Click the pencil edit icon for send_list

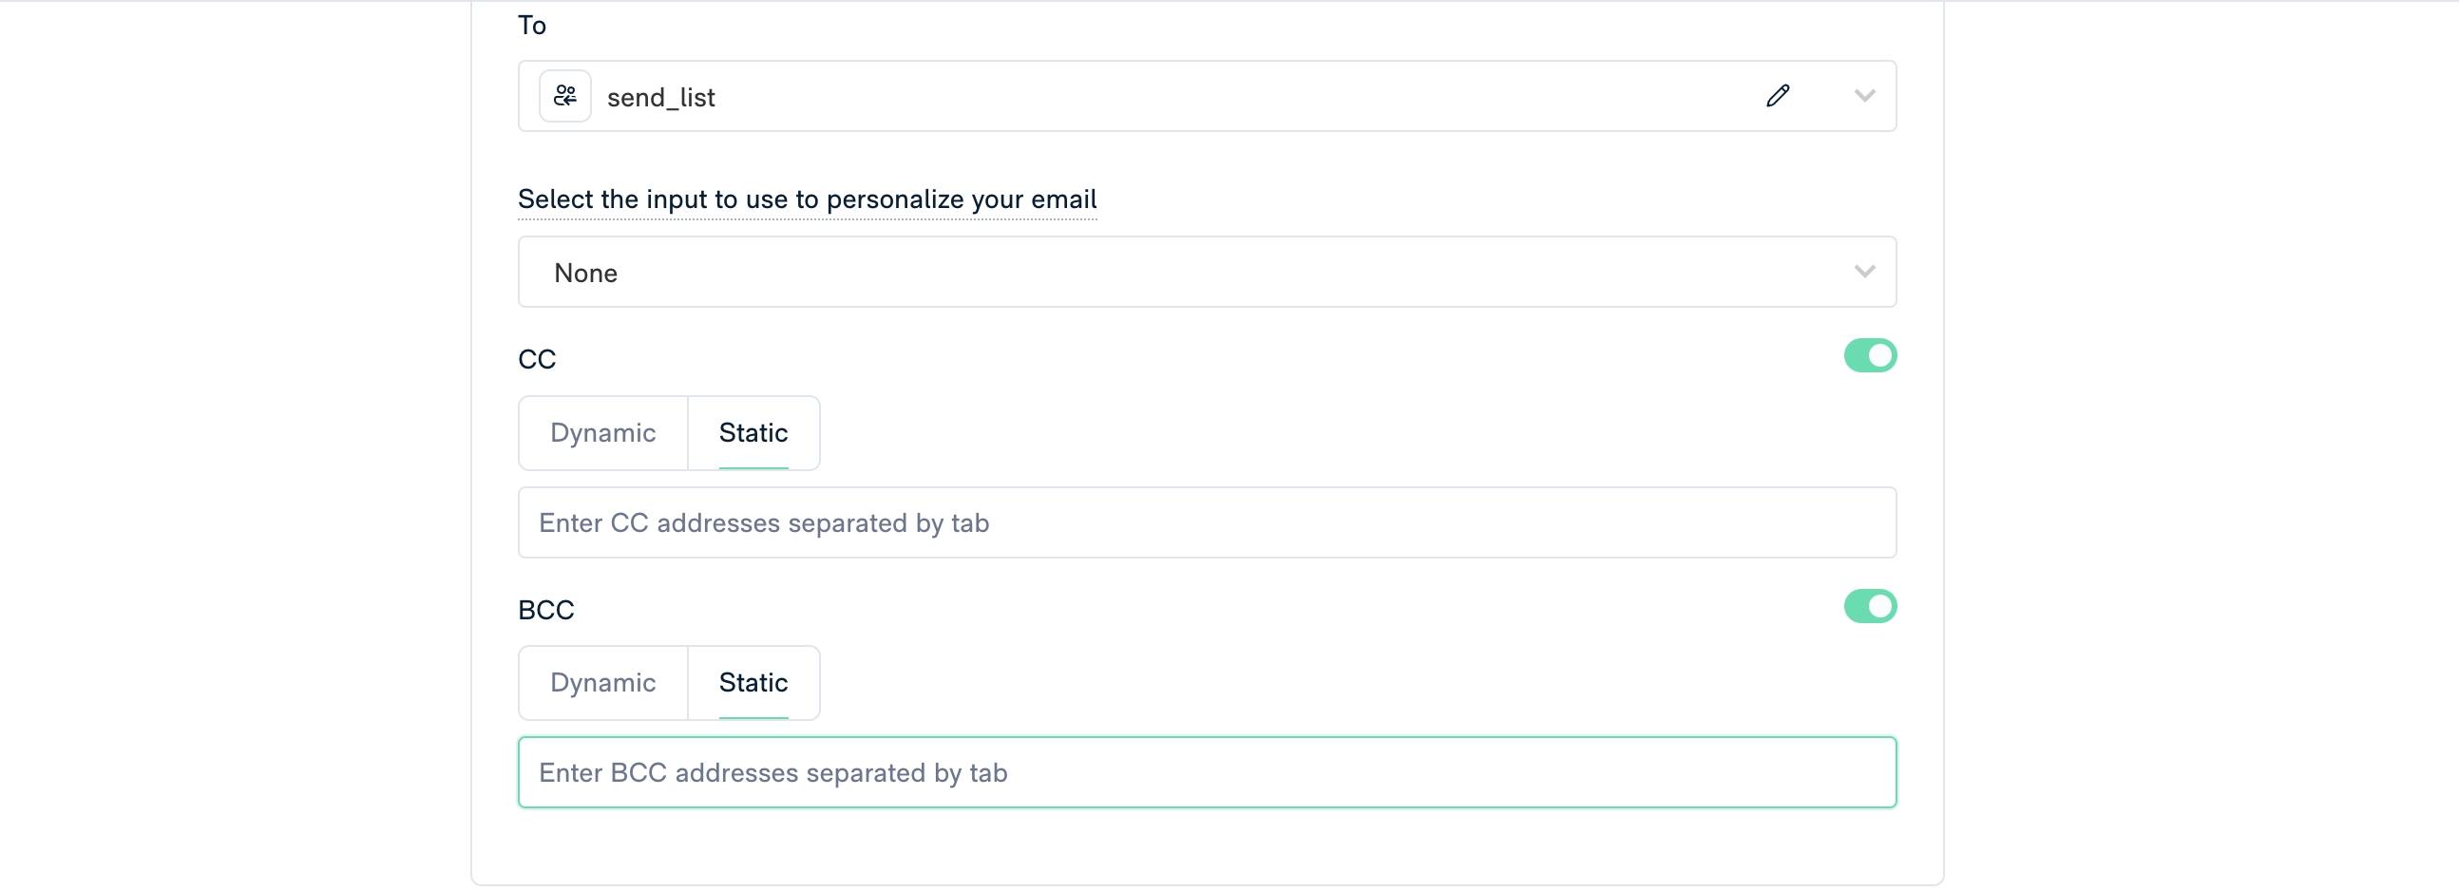pyautogui.click(x=1778, y=96)
